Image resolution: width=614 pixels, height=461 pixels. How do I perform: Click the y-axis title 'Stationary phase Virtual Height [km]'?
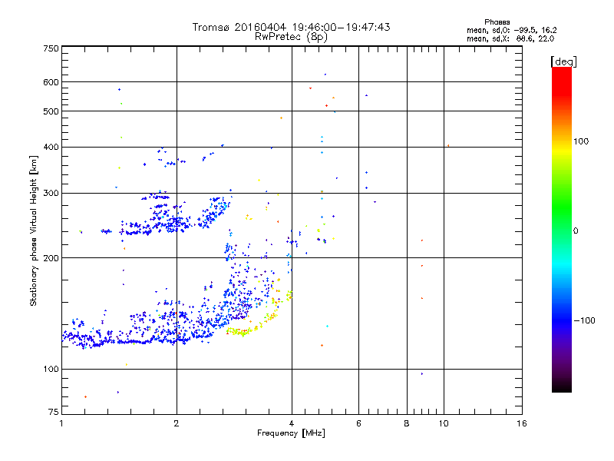[33, 230]
